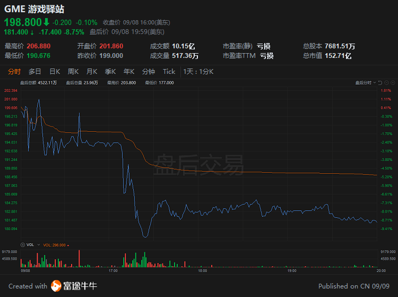Screen dimensions: 398x297
Task: Open the 1天 : 1分K period selector
Action: [198, 72]
